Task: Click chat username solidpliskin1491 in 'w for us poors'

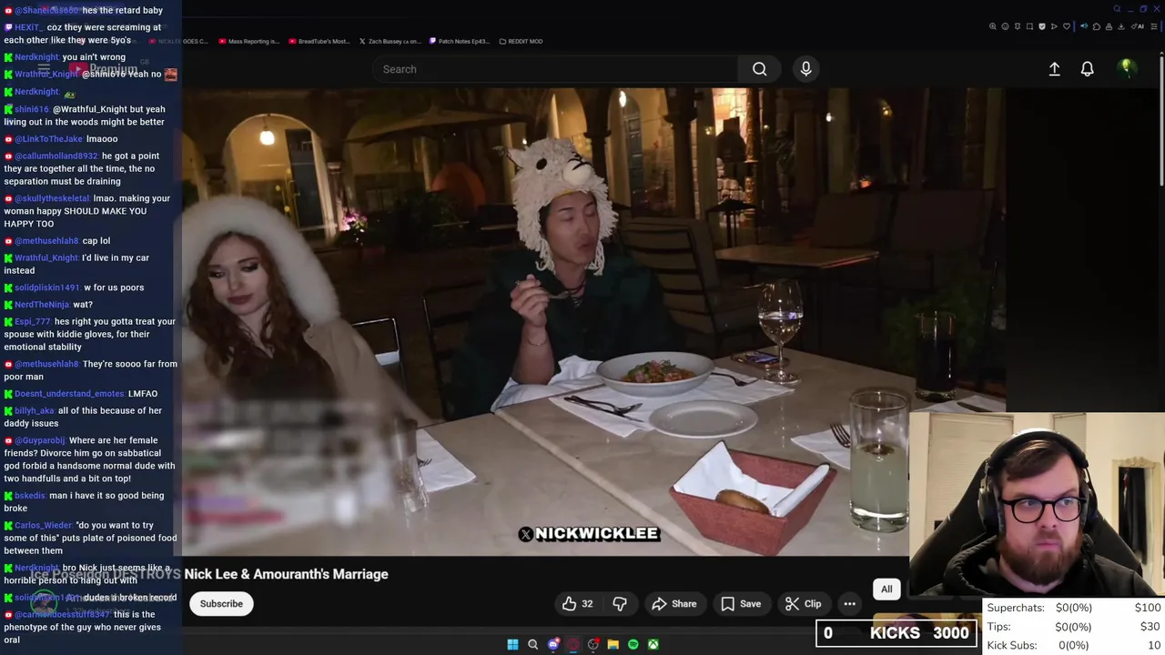Action: tap(46, 287)
